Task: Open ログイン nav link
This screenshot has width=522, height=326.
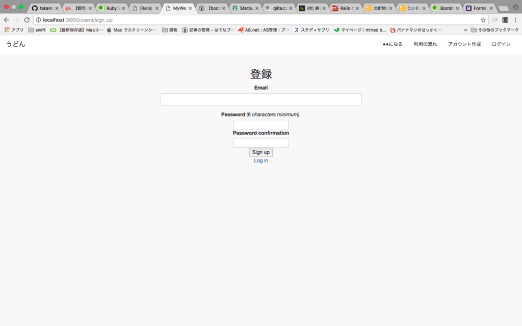Action: pos(501,44)
